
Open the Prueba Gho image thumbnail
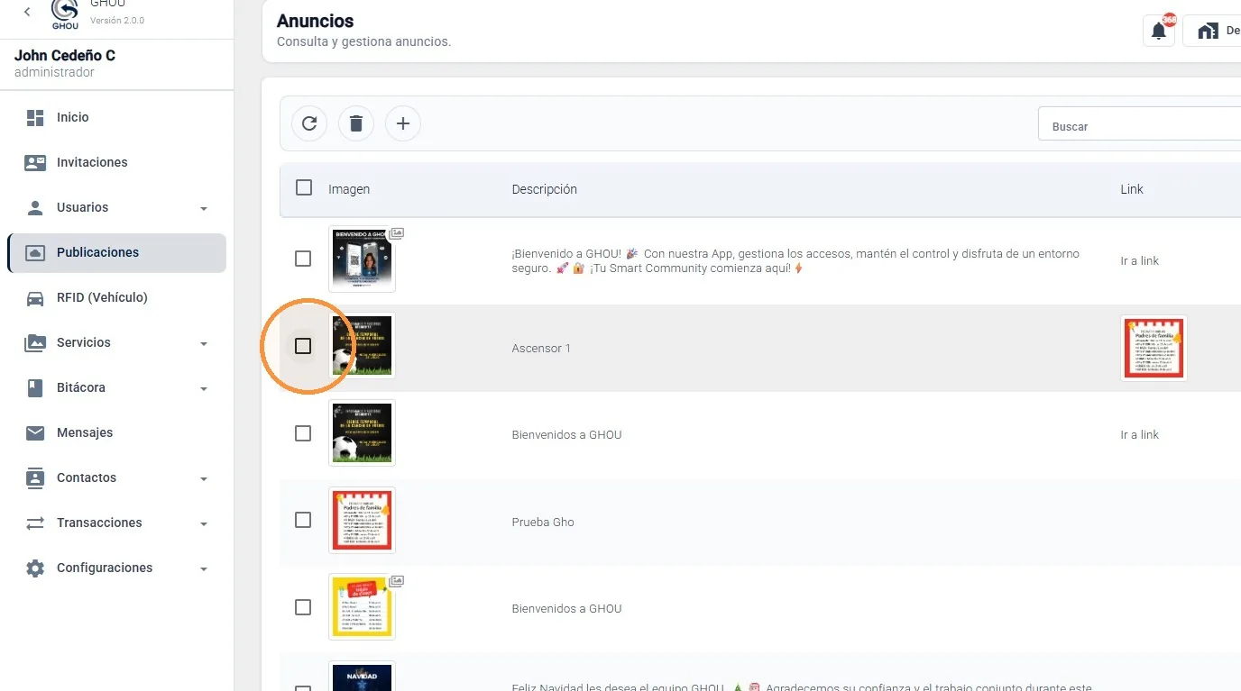[362, 520]
